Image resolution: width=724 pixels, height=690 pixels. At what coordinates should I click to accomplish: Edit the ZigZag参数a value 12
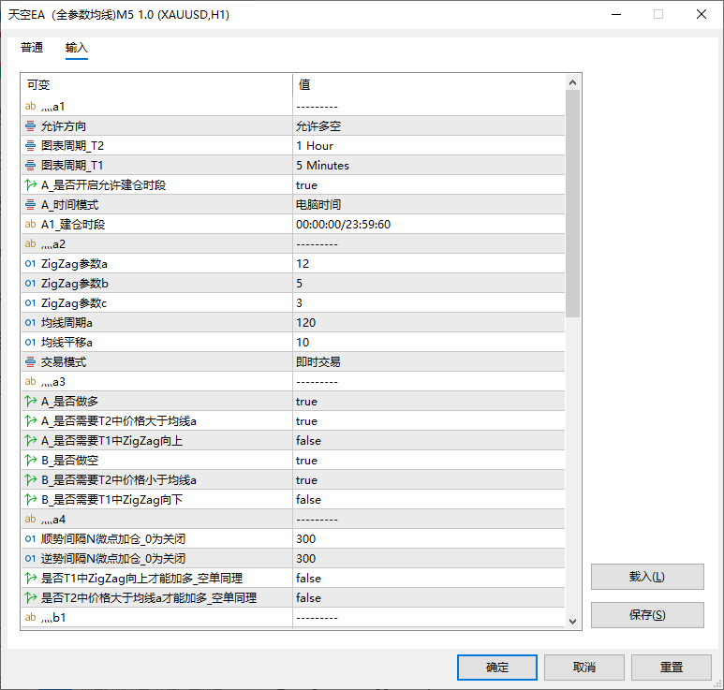[x=428, y=263]
